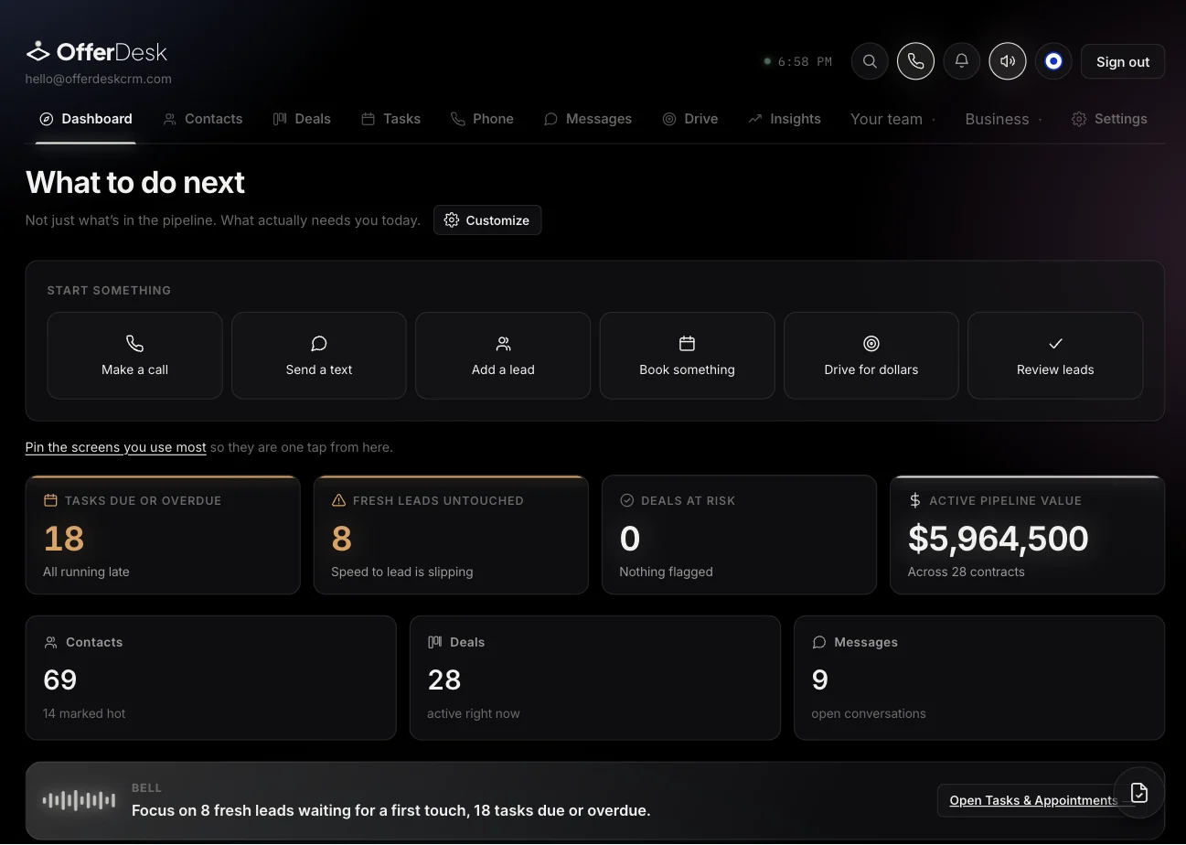This screenshot has height=845, width=1186.
Task: Open the Contacts tab
Action: 203,119
